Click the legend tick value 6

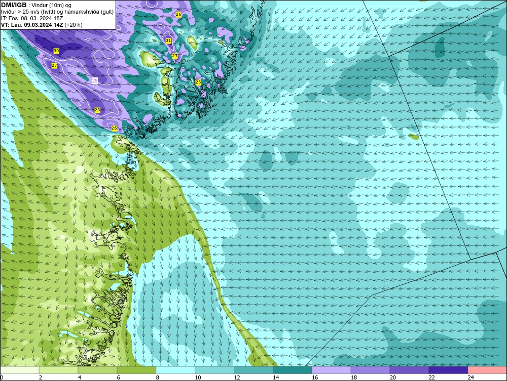click(x=118, y=377)
